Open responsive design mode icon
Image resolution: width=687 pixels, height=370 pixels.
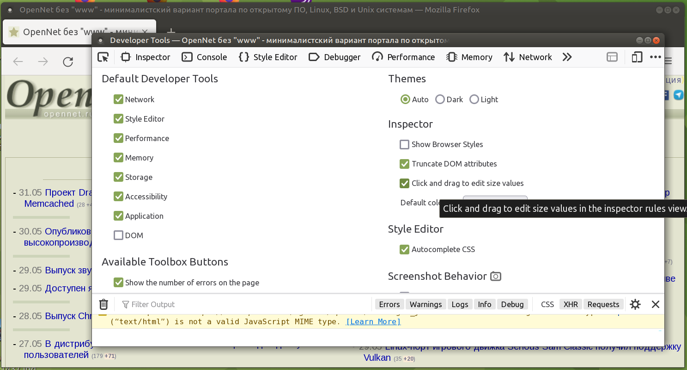click(x=637, y=57)
